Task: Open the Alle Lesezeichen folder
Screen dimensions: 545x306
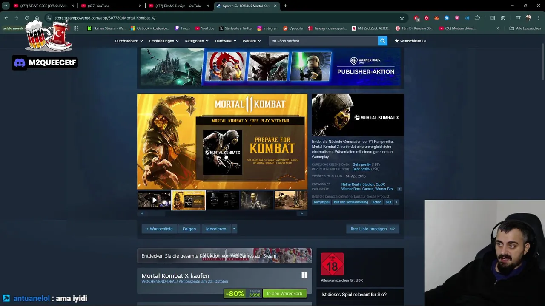Action: (525, 28)
